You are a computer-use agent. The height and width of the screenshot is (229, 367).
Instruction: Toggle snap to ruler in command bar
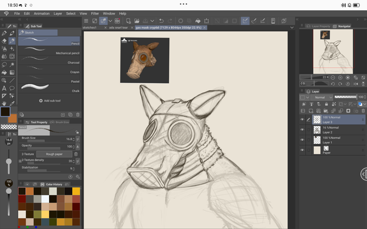point(245,21)
